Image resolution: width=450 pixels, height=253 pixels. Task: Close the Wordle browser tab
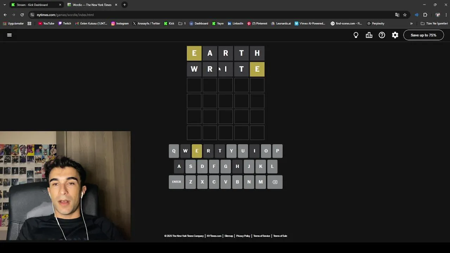116,5
